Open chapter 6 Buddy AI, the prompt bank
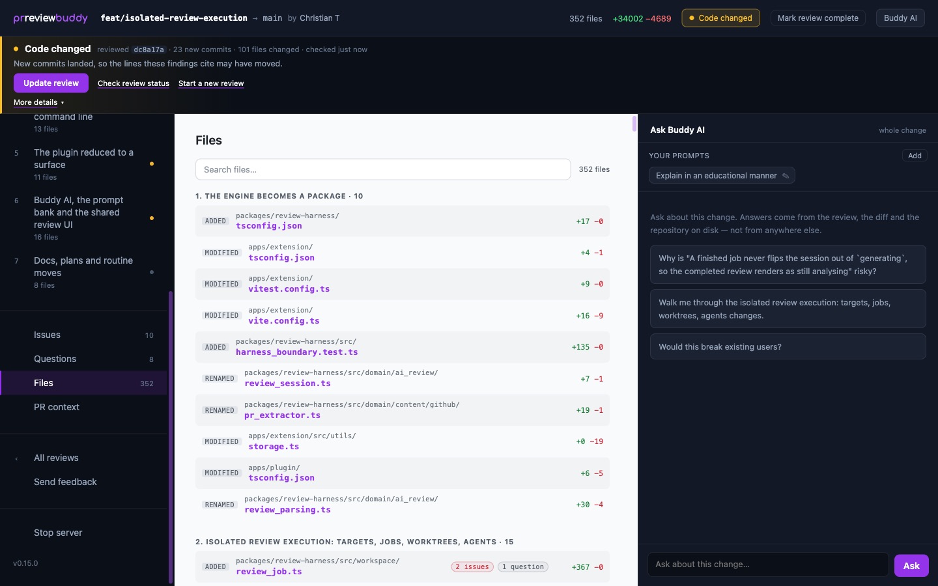This screenshot has width=938, height=586. 83,218
